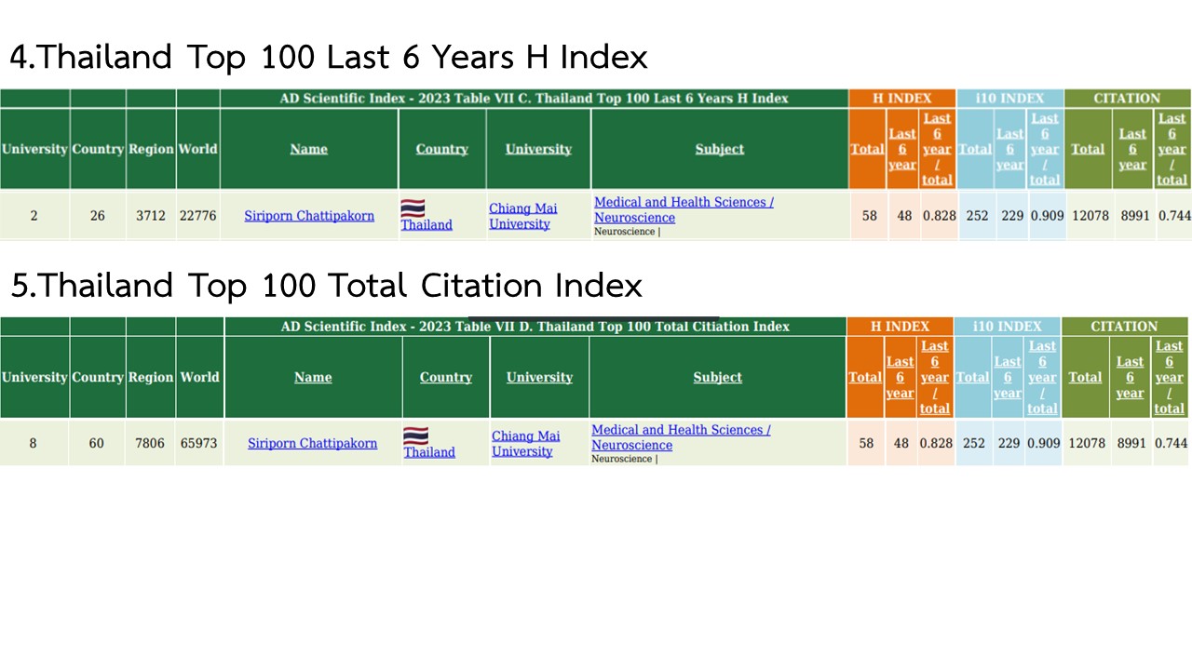1192x670 pixels.
Task: Select world rank value 22776
Action: pos(197,216)
